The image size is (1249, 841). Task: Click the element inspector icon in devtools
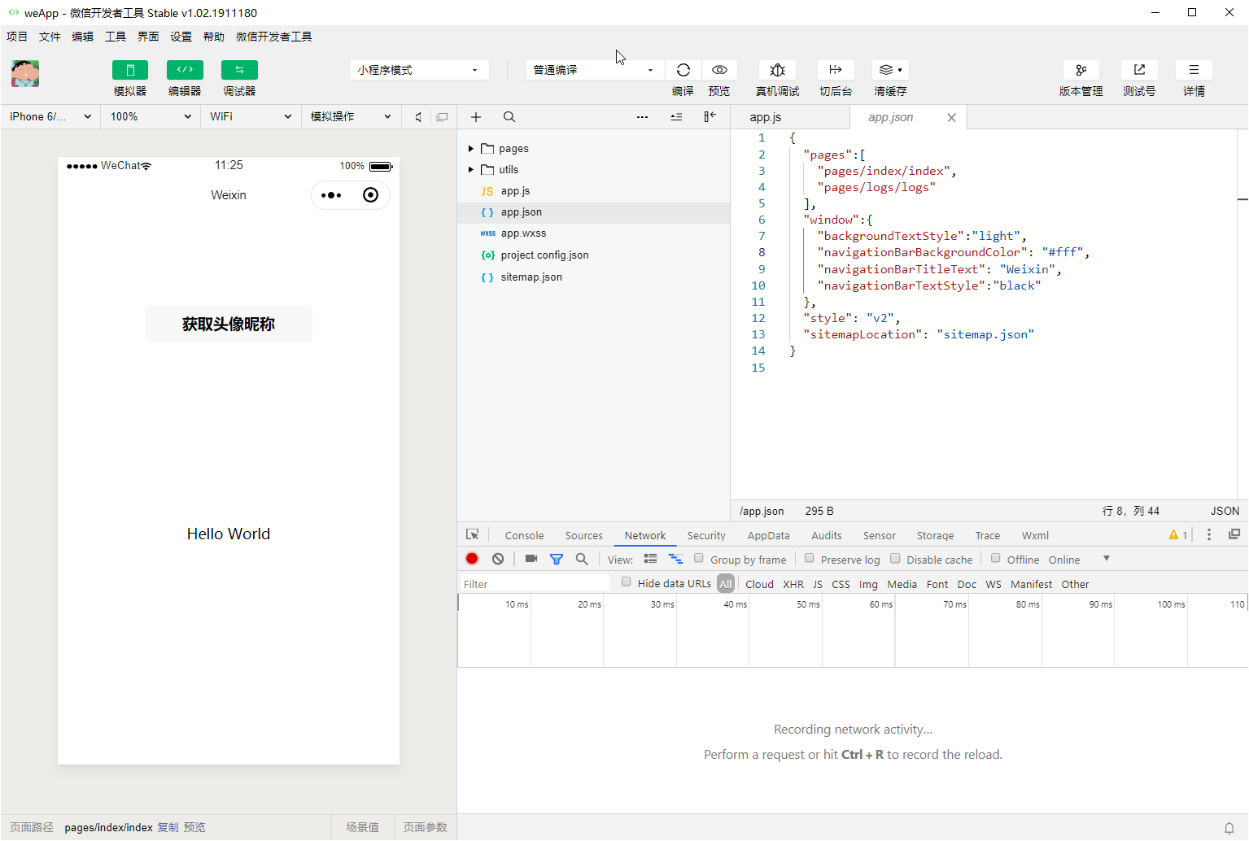473,534
